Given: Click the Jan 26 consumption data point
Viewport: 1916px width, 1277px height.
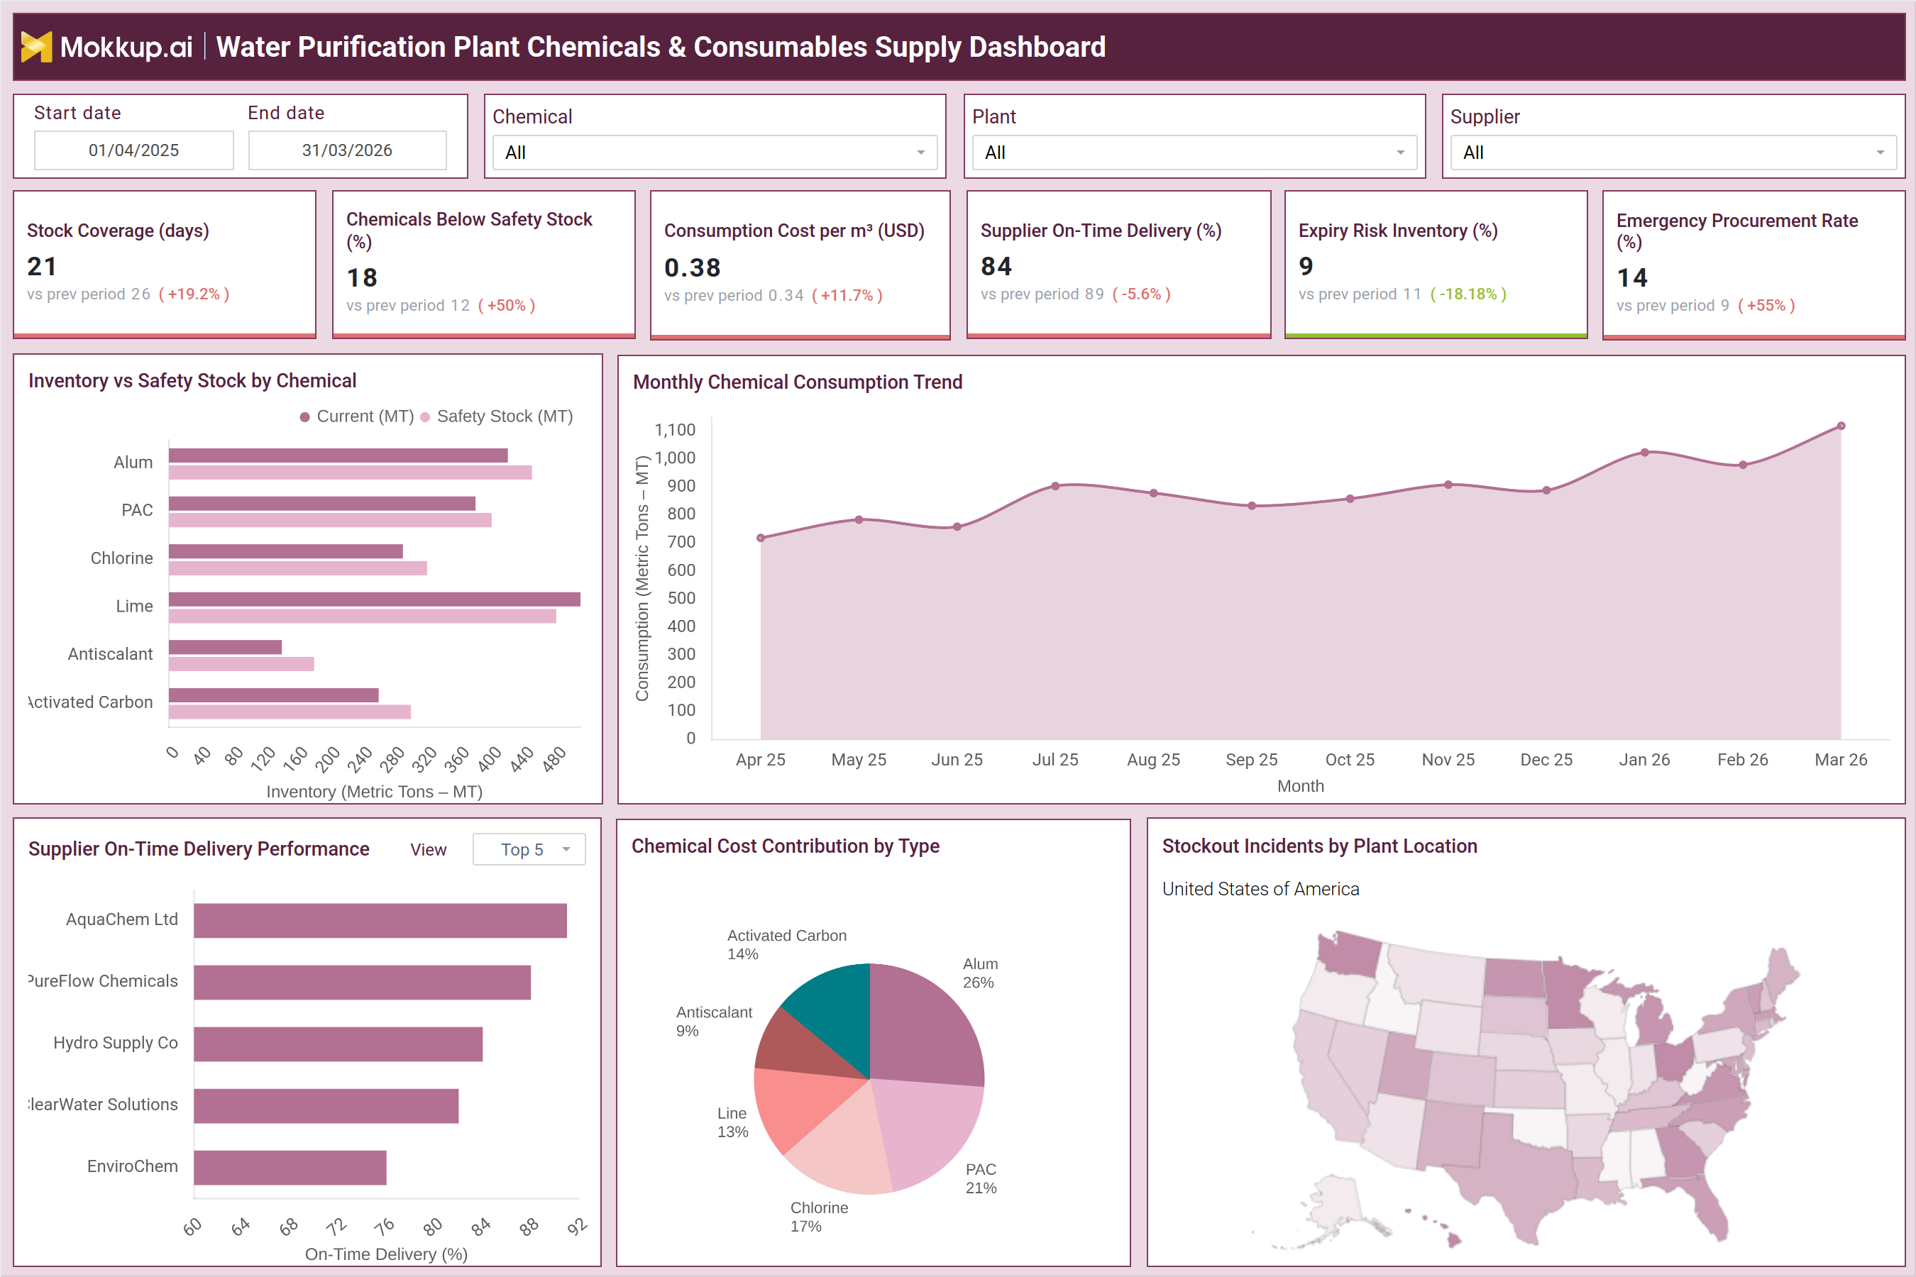Looking at the screenshot, I should coord(1645,452).
